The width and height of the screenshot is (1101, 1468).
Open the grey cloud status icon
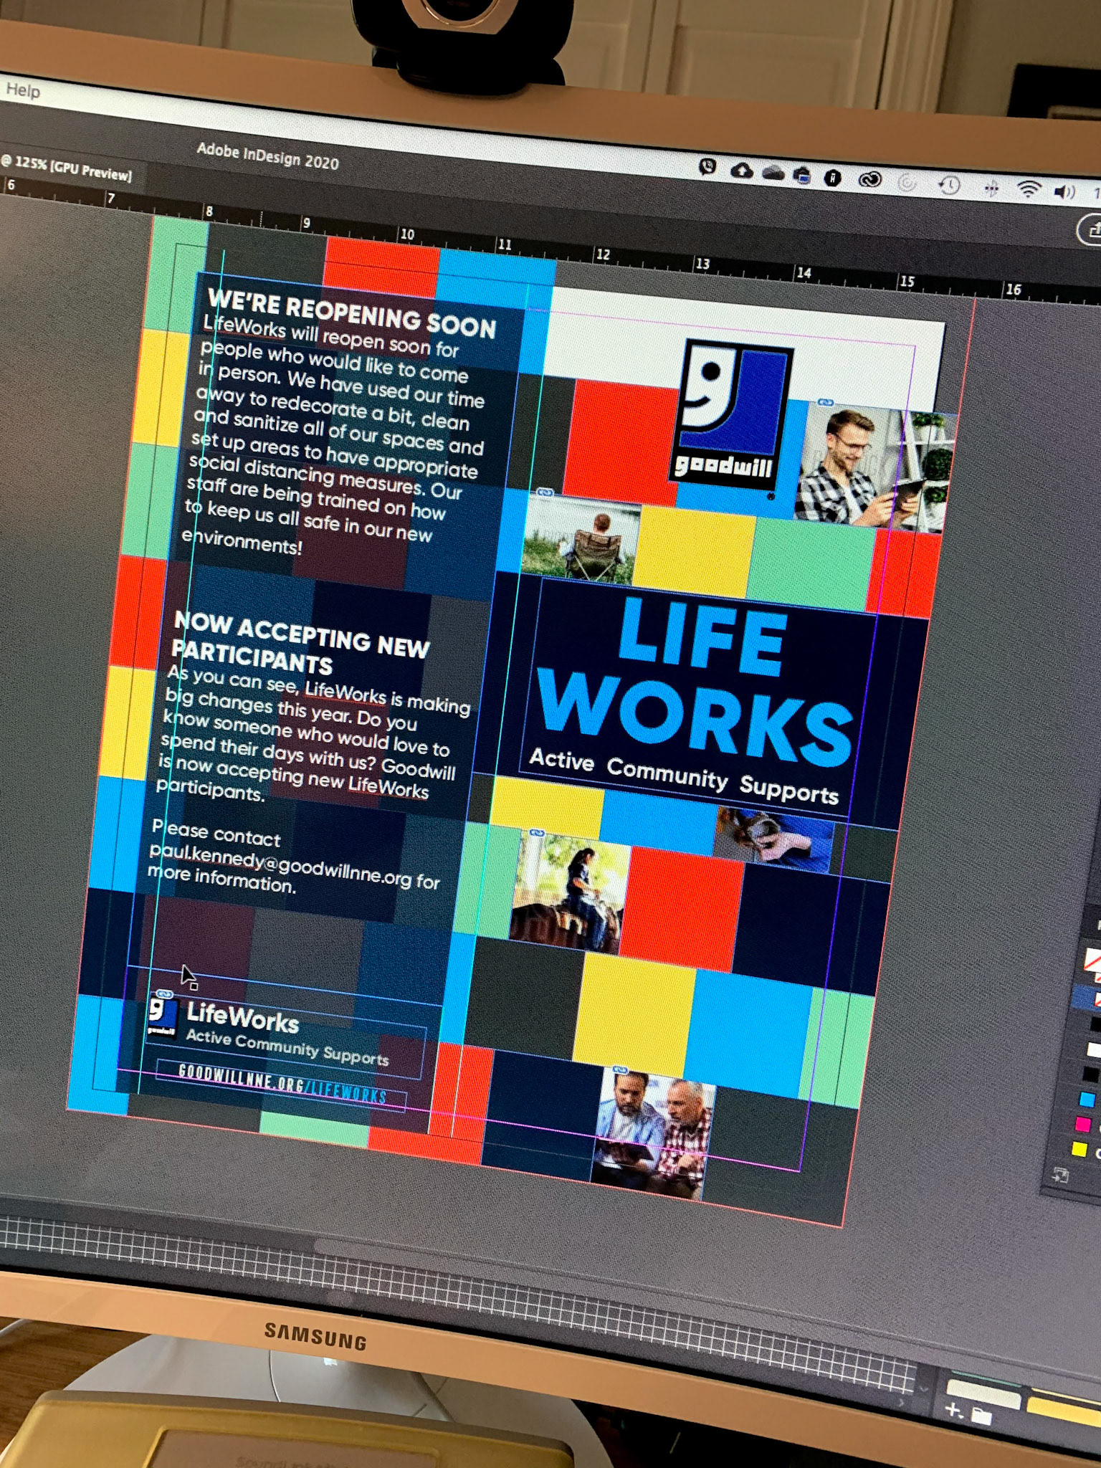coord(773,173)
